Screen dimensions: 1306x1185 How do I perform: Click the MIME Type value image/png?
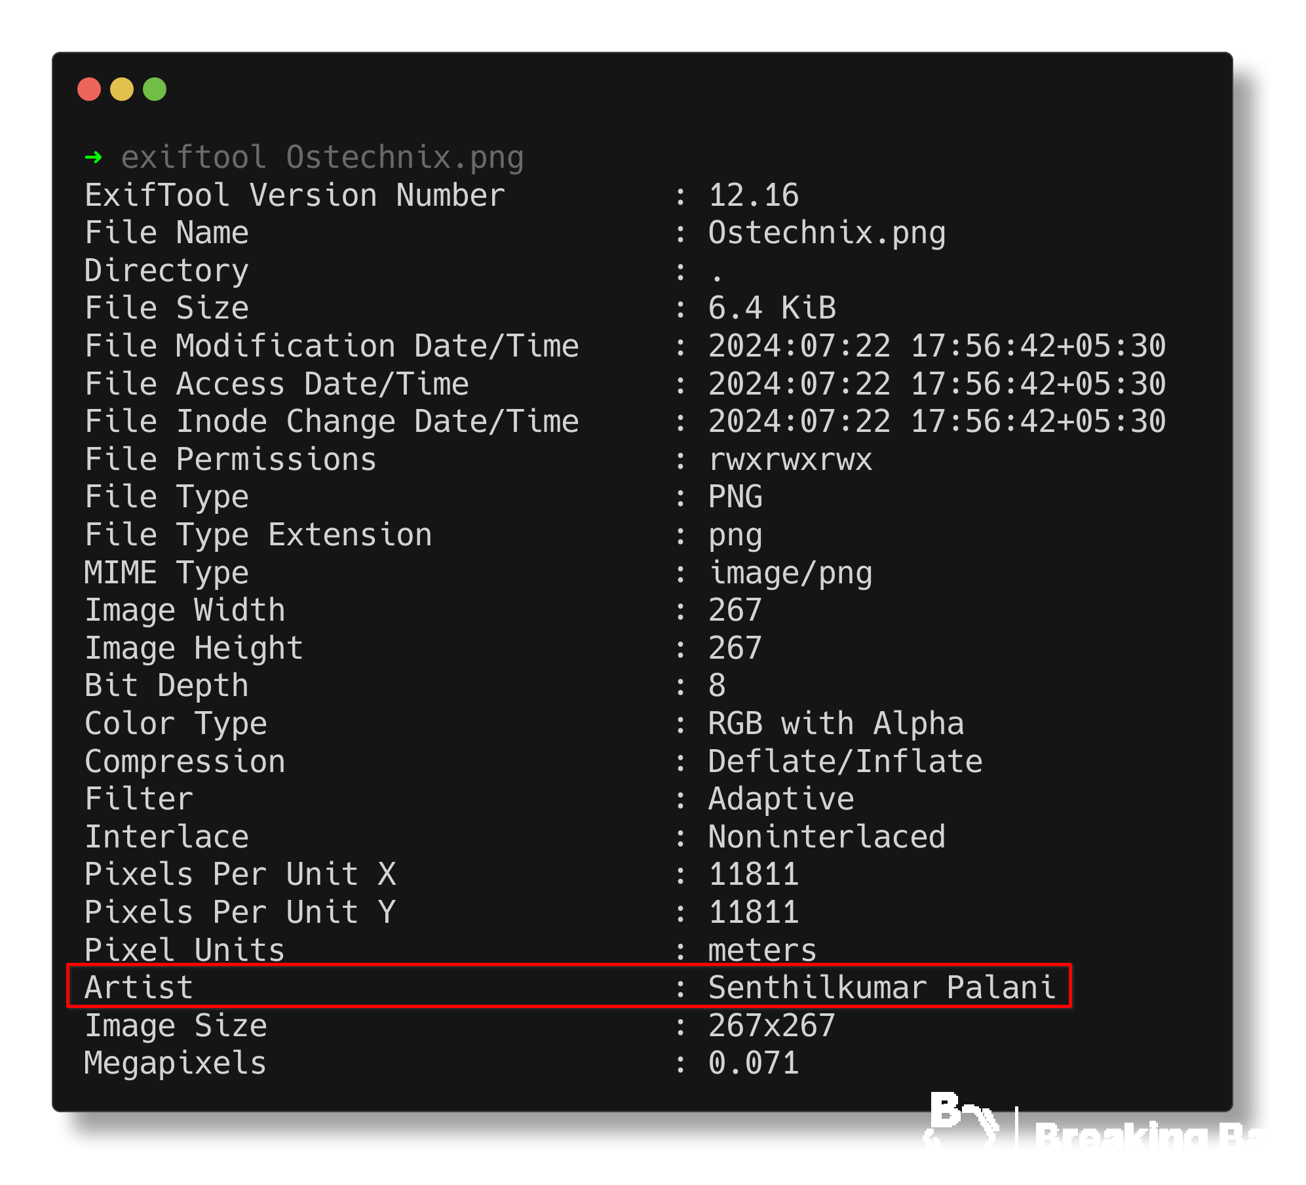coord(790,574)
